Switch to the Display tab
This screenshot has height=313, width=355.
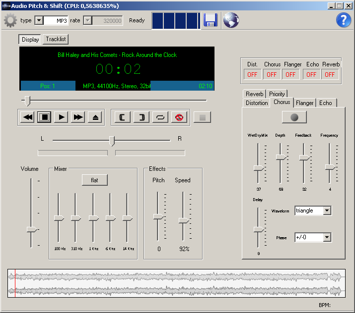click(30, 39)
